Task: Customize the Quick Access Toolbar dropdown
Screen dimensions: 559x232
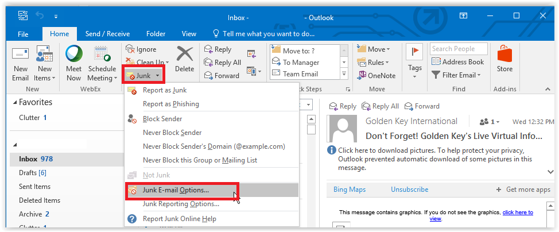Action: (56, 16)
